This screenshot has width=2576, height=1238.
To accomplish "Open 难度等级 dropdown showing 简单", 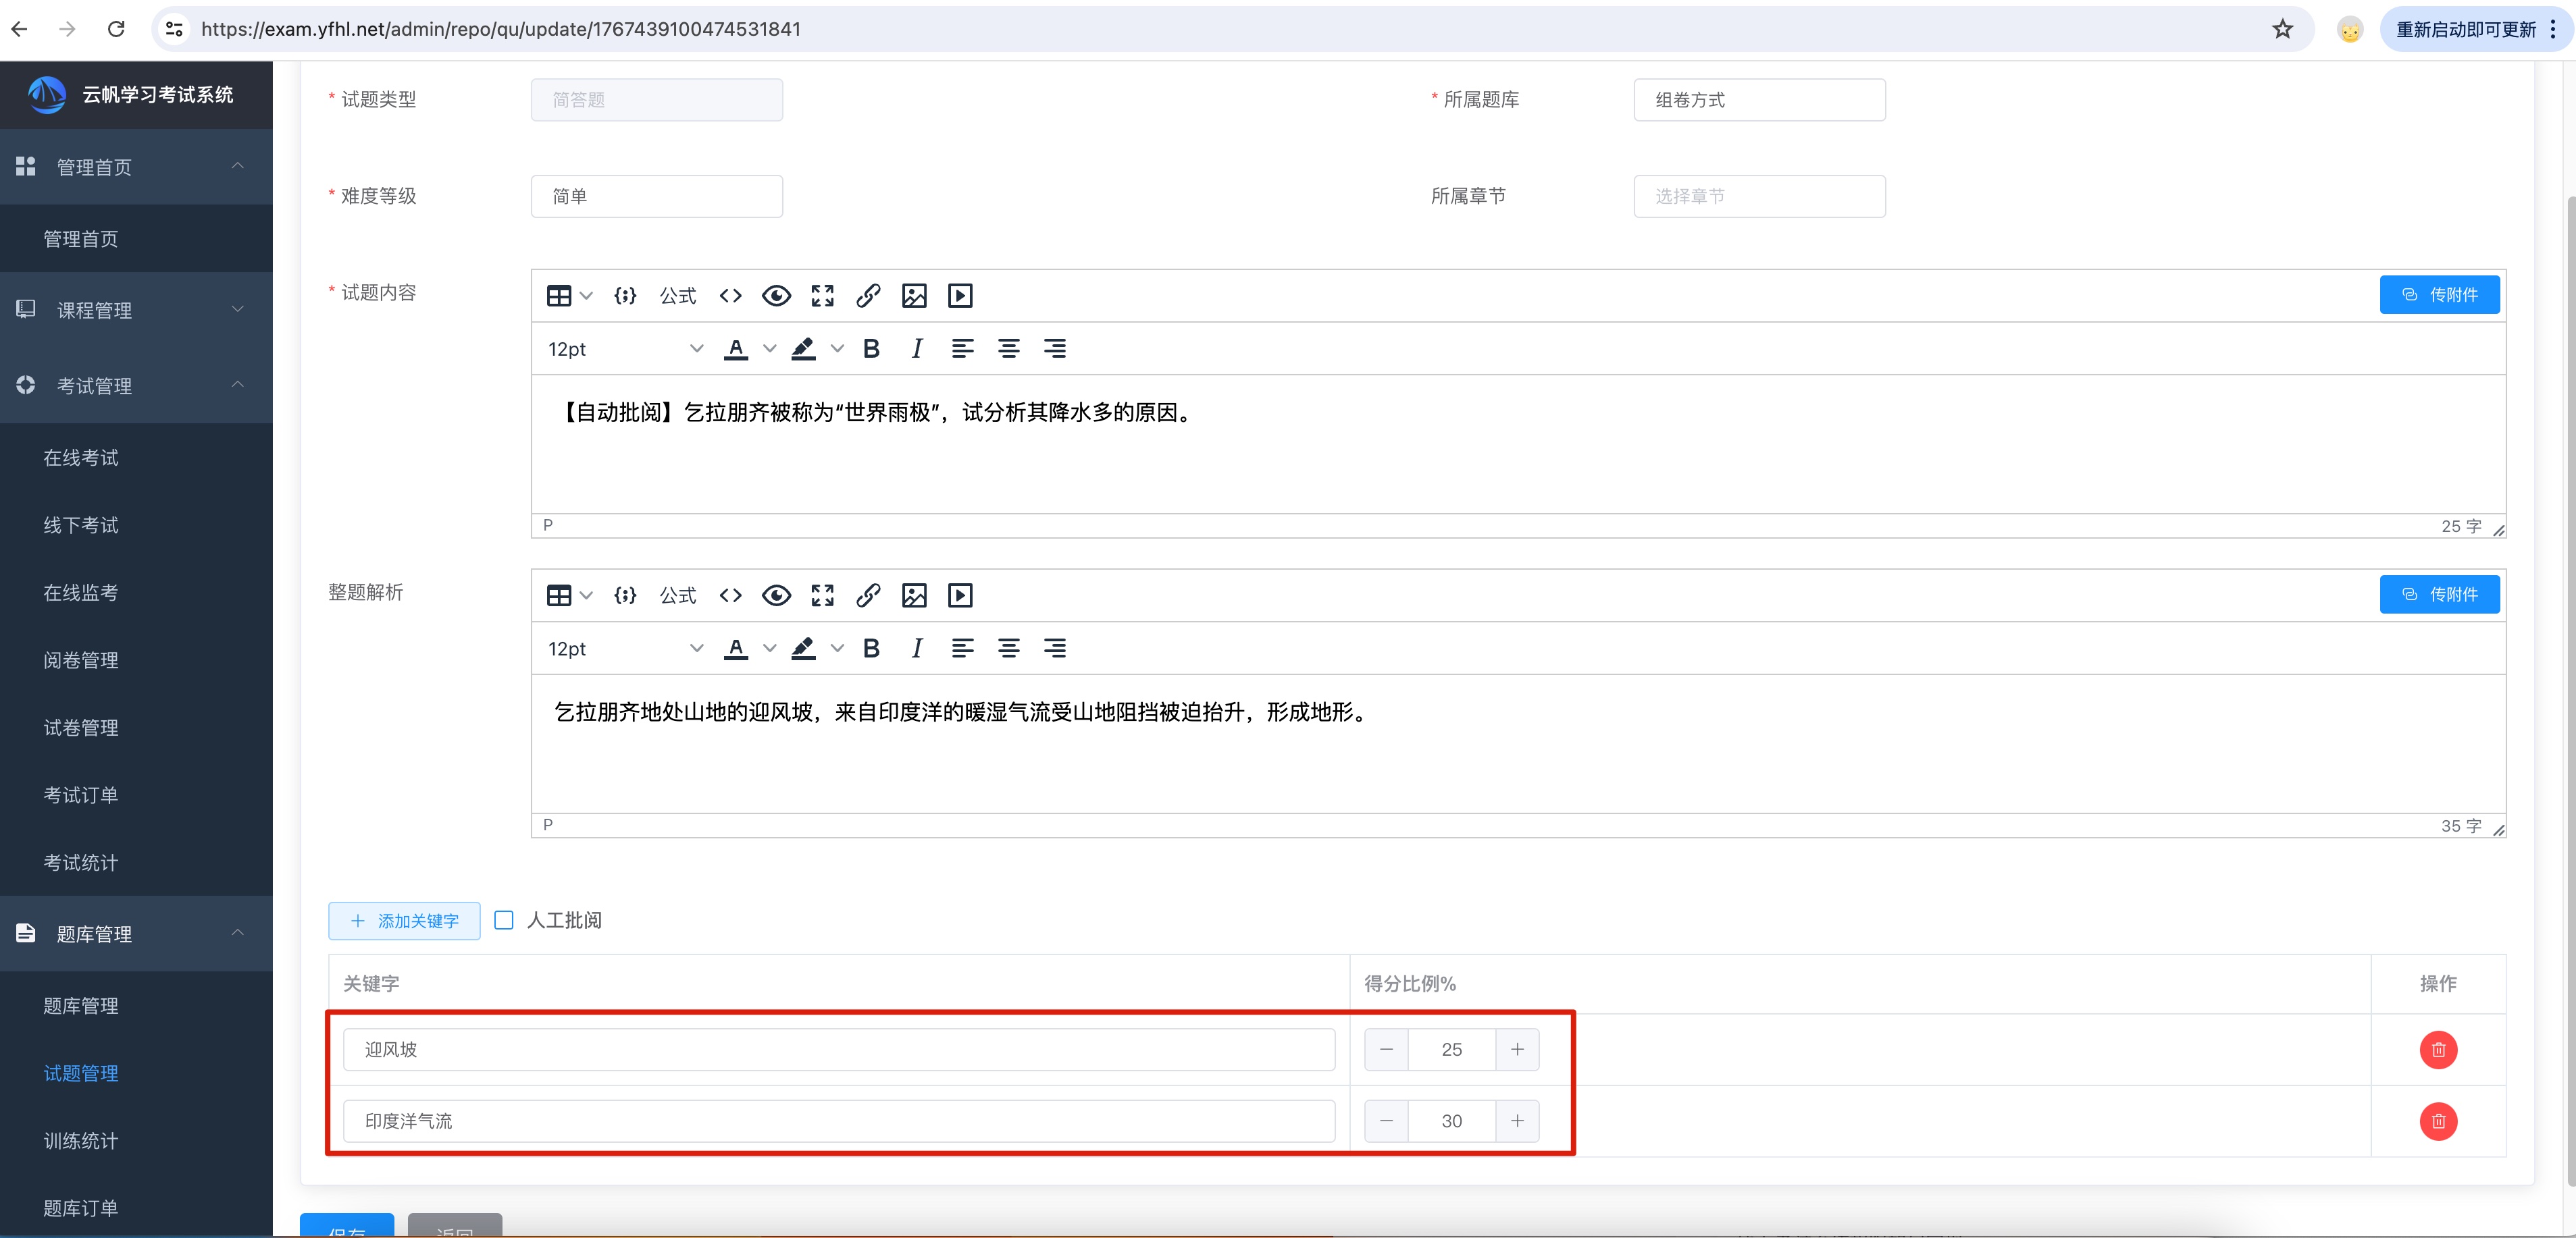I will tap(657, 196).
